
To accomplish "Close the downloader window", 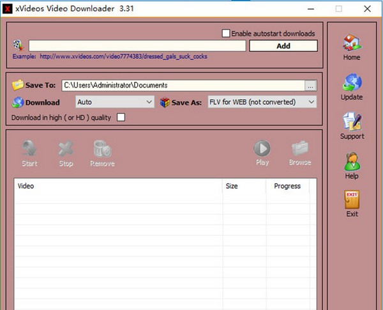I will pos(367,9).
